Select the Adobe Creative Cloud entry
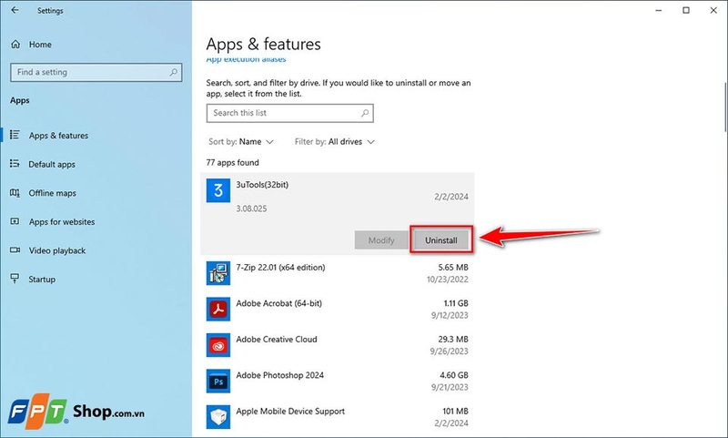Viewport: 728px width, 438px height. coord(337,345)
